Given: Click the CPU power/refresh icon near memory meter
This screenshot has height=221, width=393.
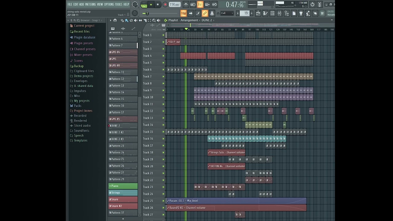Looking at the screenshot, I should pyautogui.click(x=312, y=4).
